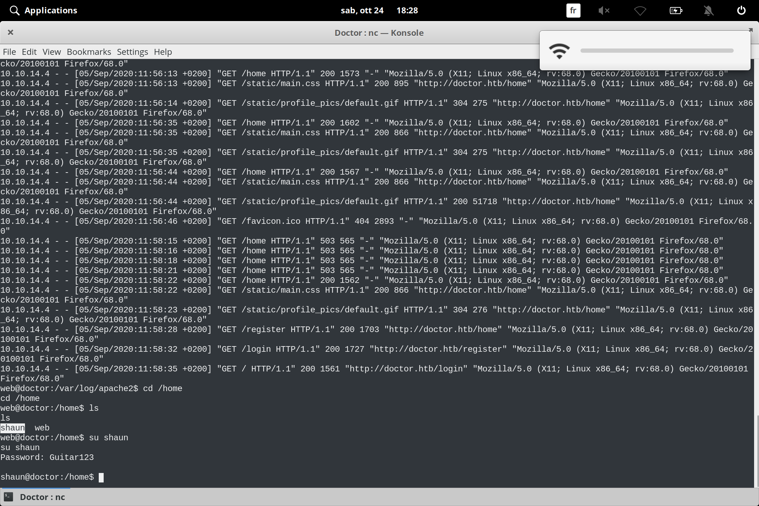Disable do-not-disturb via the crossed bell icon

pos(708,11)
